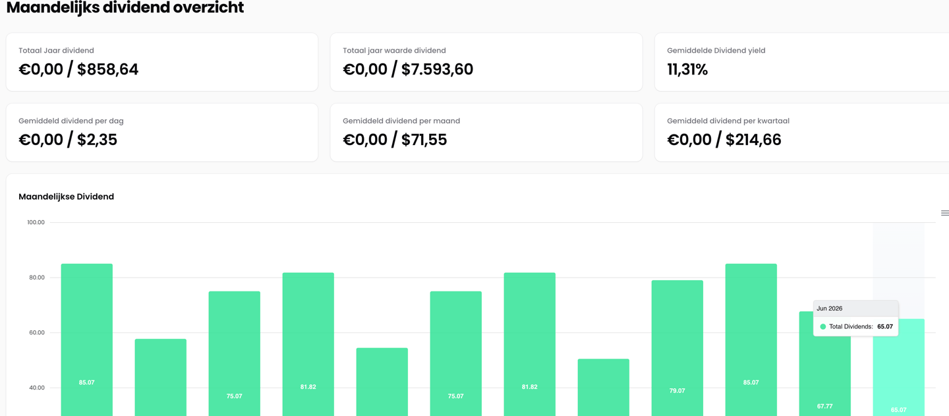The width and height of the screenshot is (949, 416).
Task: Click the Jun 2026 tooltip header
Action: pyautogui.click(x=855, y=309)
